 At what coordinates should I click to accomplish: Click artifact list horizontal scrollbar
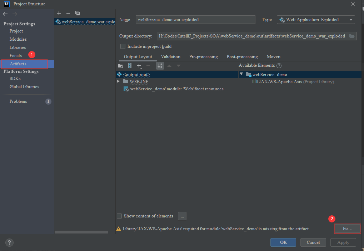[81, 232]
